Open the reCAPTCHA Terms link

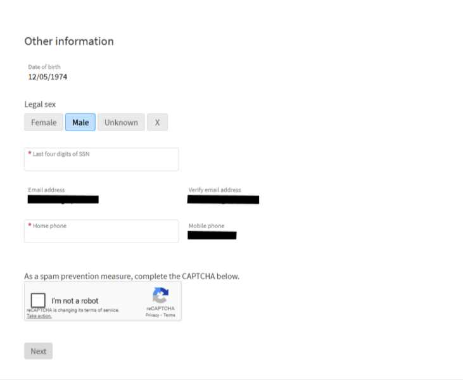point(169,315)
